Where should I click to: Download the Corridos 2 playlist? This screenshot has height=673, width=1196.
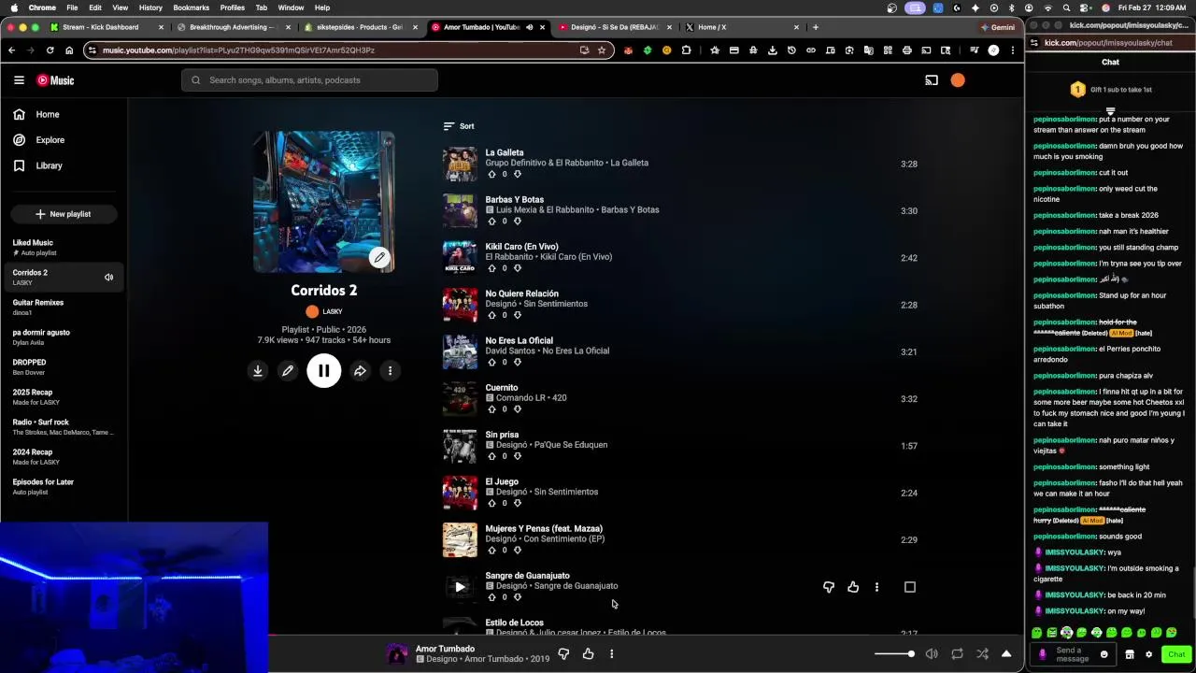tap(258, 371)
